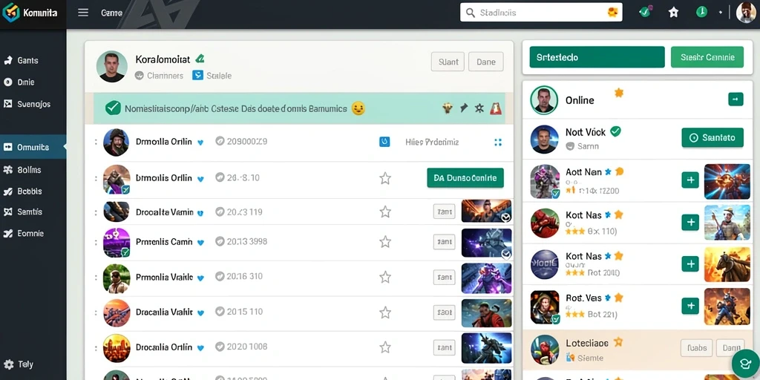Toggle the green checkmark in banner message

point(113,108)
